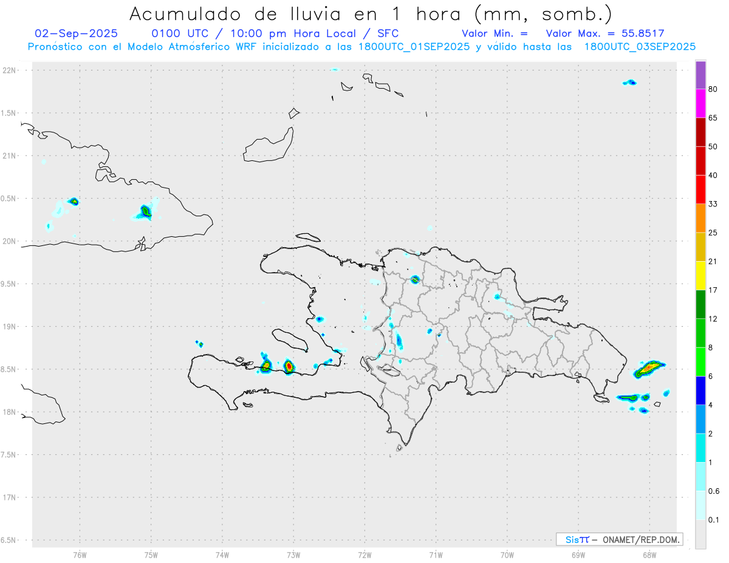Click the green swatch between 8 and 12
Image resolution: width=729 pixels, height=563 pixels.
(700, 333)
